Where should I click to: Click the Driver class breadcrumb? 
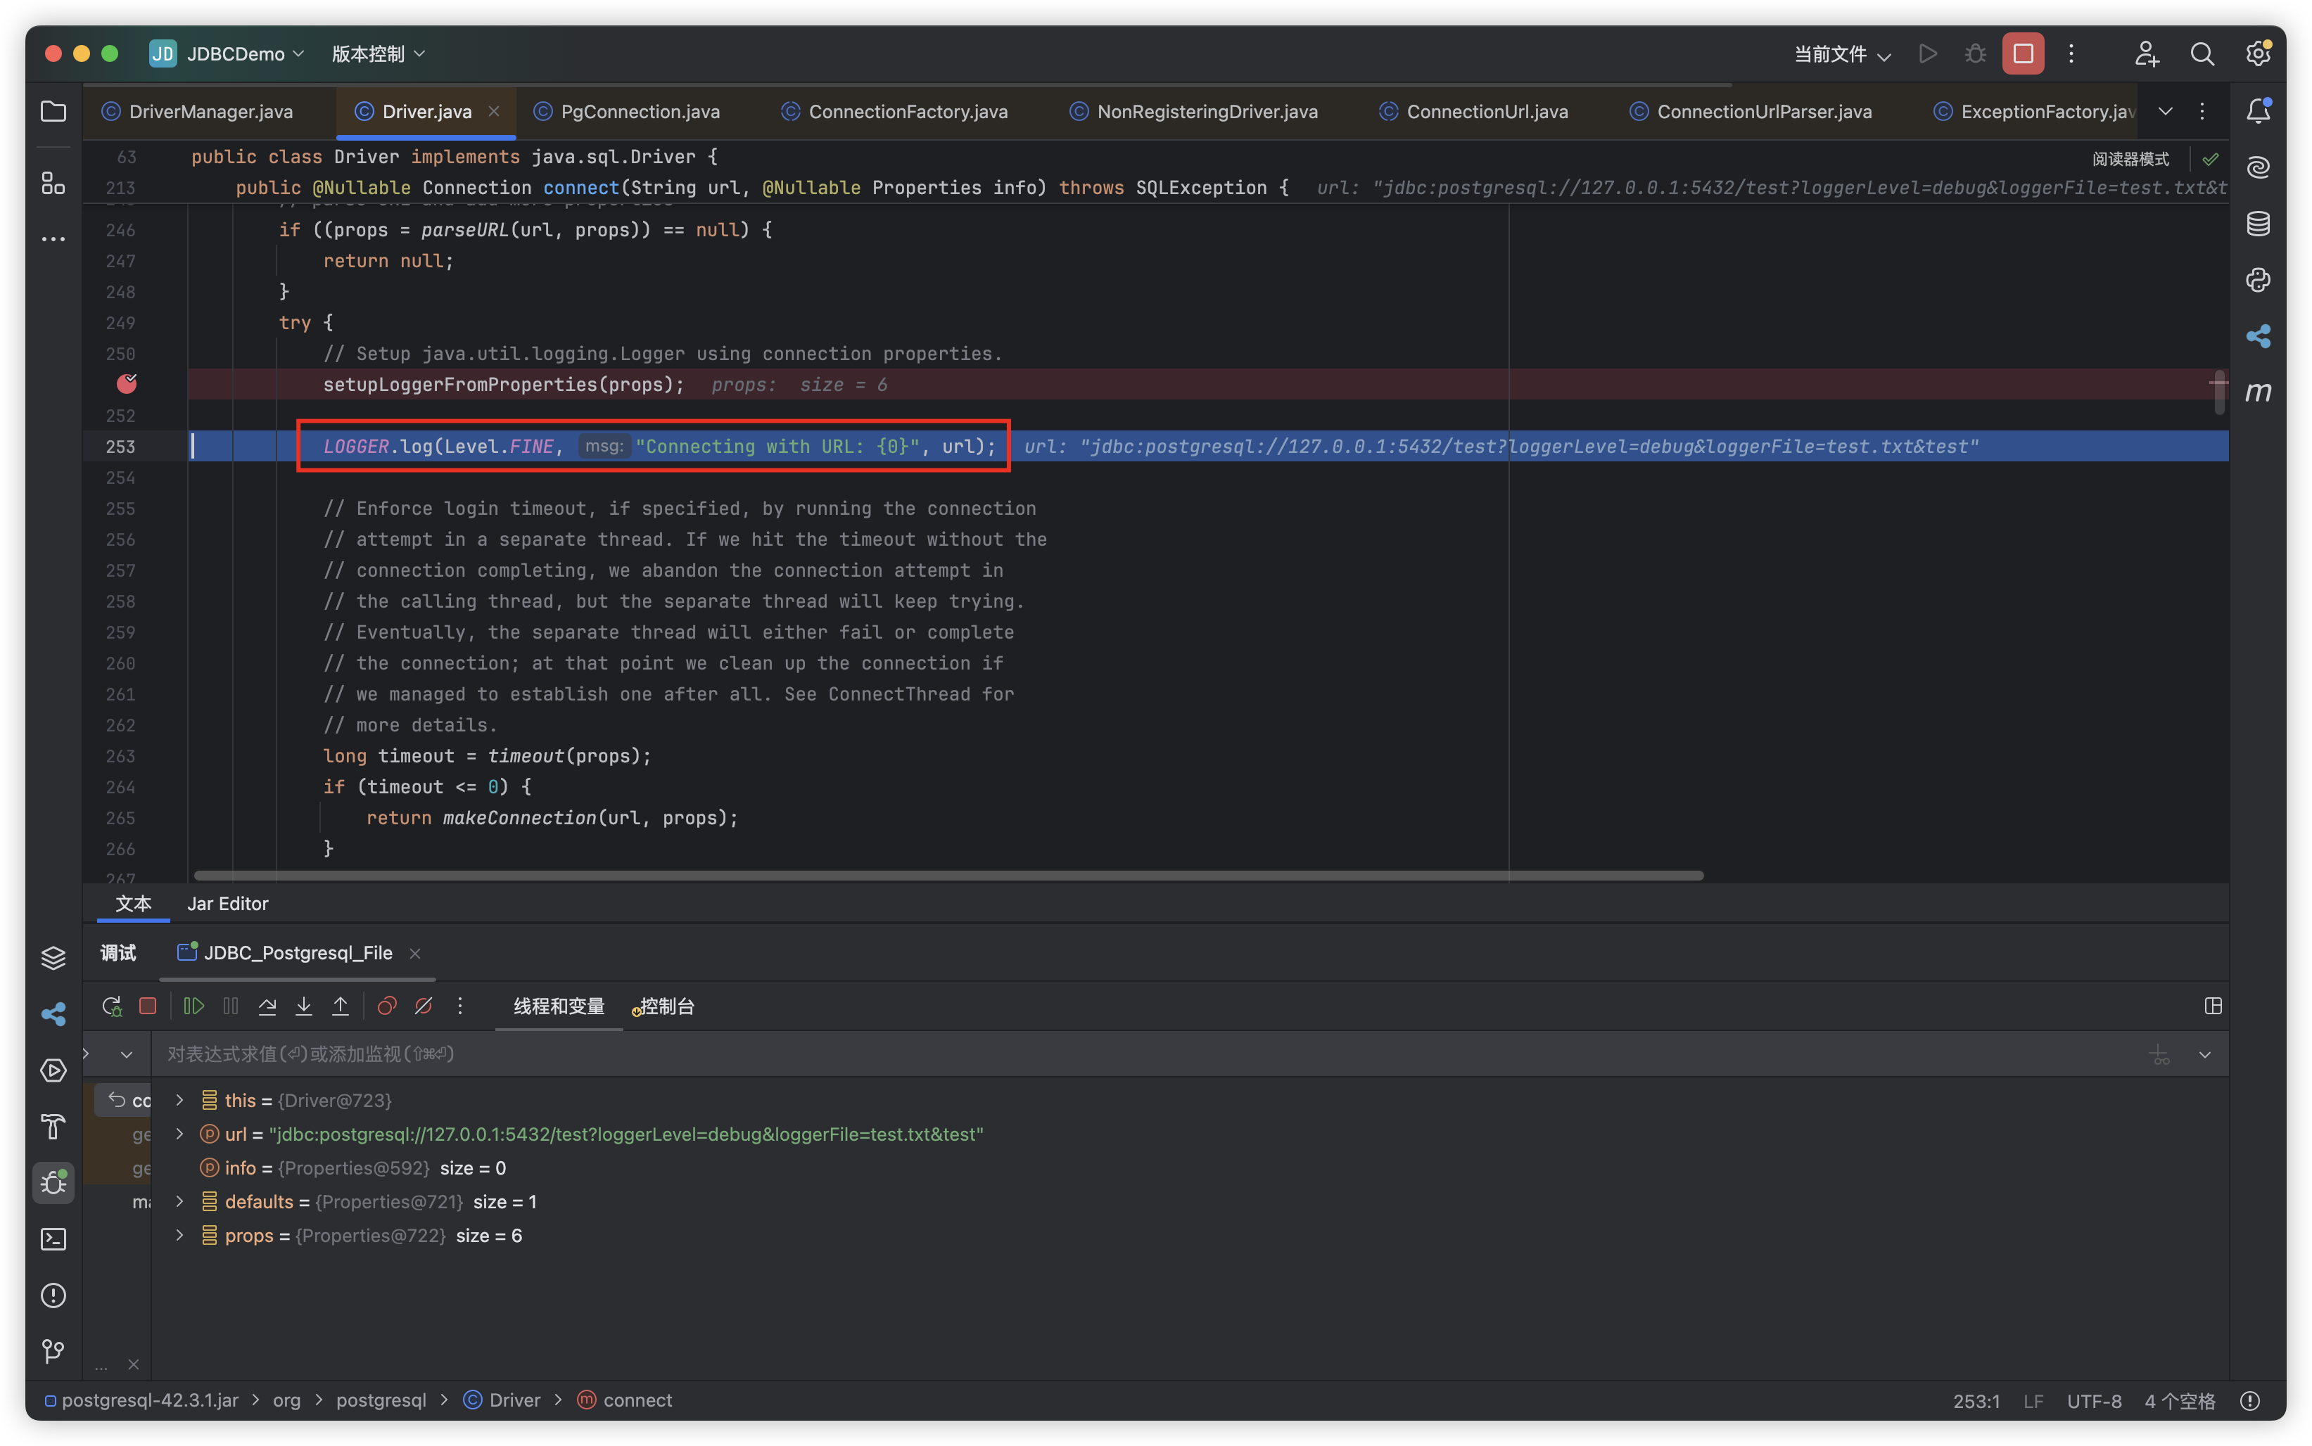[503, 1400]
